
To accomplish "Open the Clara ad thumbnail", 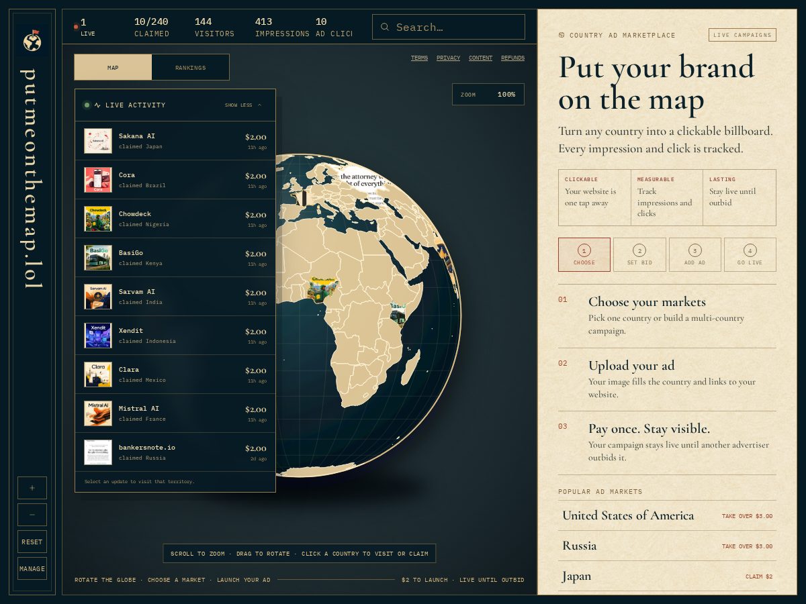I will (98, 374).
